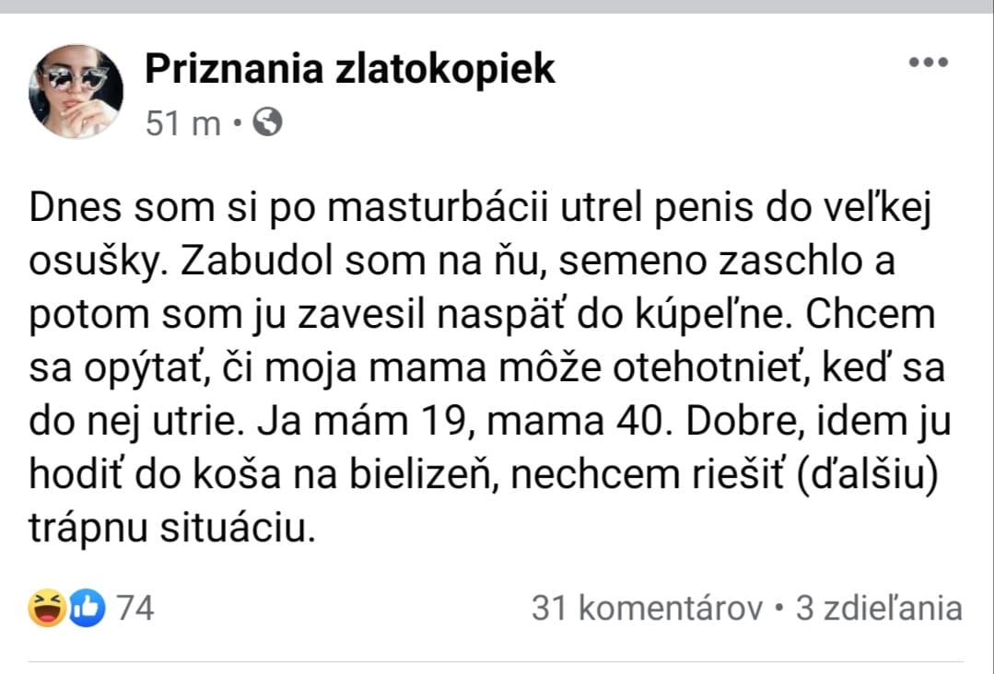Click the number 74 beside reaction icons
This screenshot has height=674, width=994.
tap(134, 609)
